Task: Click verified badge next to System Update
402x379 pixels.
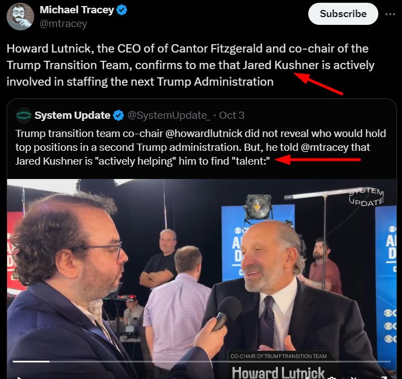Action: (x=119, y=115)
